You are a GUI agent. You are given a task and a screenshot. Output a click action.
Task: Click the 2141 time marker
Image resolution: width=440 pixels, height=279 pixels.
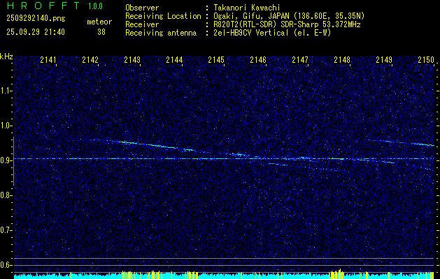pos(48,60)
